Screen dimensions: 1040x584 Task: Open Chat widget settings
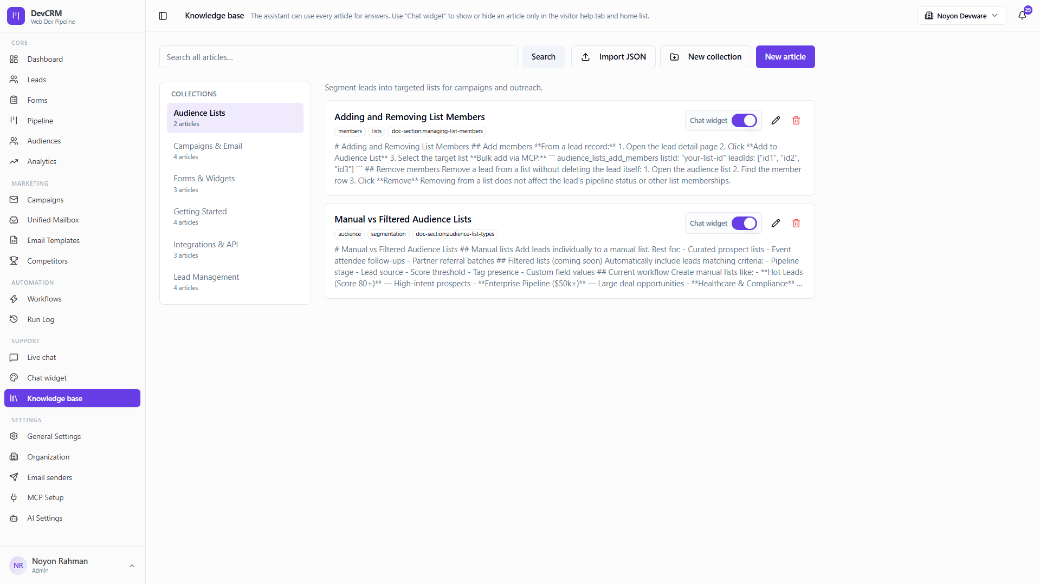tap(72, 378)
